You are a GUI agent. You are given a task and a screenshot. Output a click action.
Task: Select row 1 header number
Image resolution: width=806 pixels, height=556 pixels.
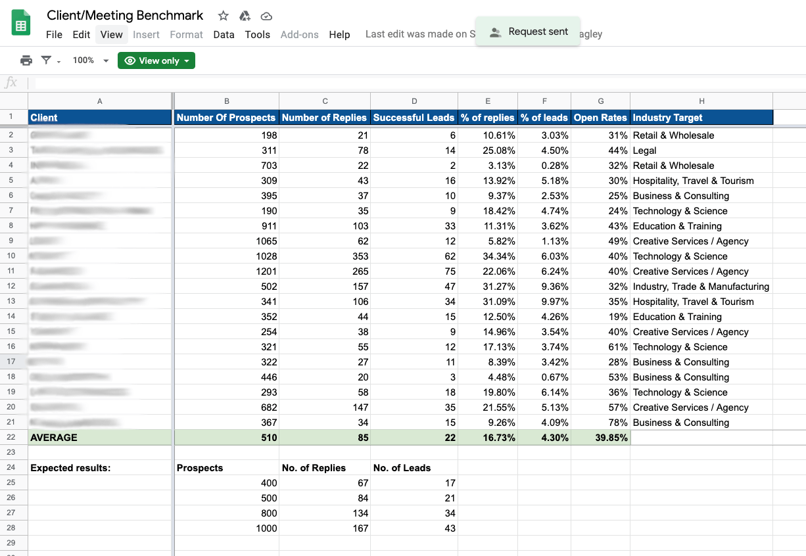[14, 117]
